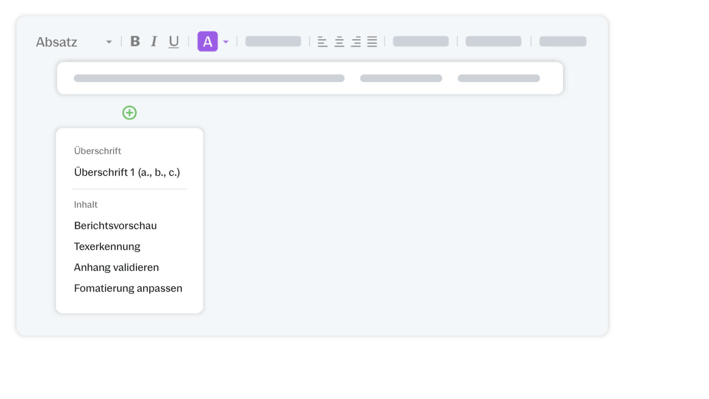Choose Texerkennung from menu

(107, 246)
